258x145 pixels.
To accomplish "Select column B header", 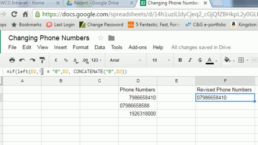I will tap(61, 81).
